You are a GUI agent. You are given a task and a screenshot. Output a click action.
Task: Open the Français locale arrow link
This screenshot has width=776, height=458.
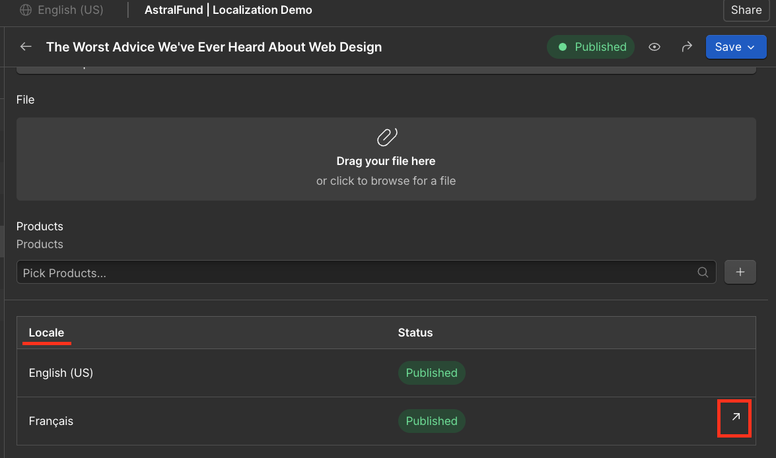(x=736, y=418)
